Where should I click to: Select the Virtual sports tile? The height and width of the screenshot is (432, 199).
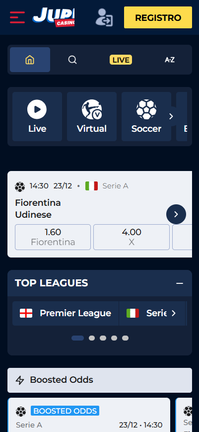92,116
